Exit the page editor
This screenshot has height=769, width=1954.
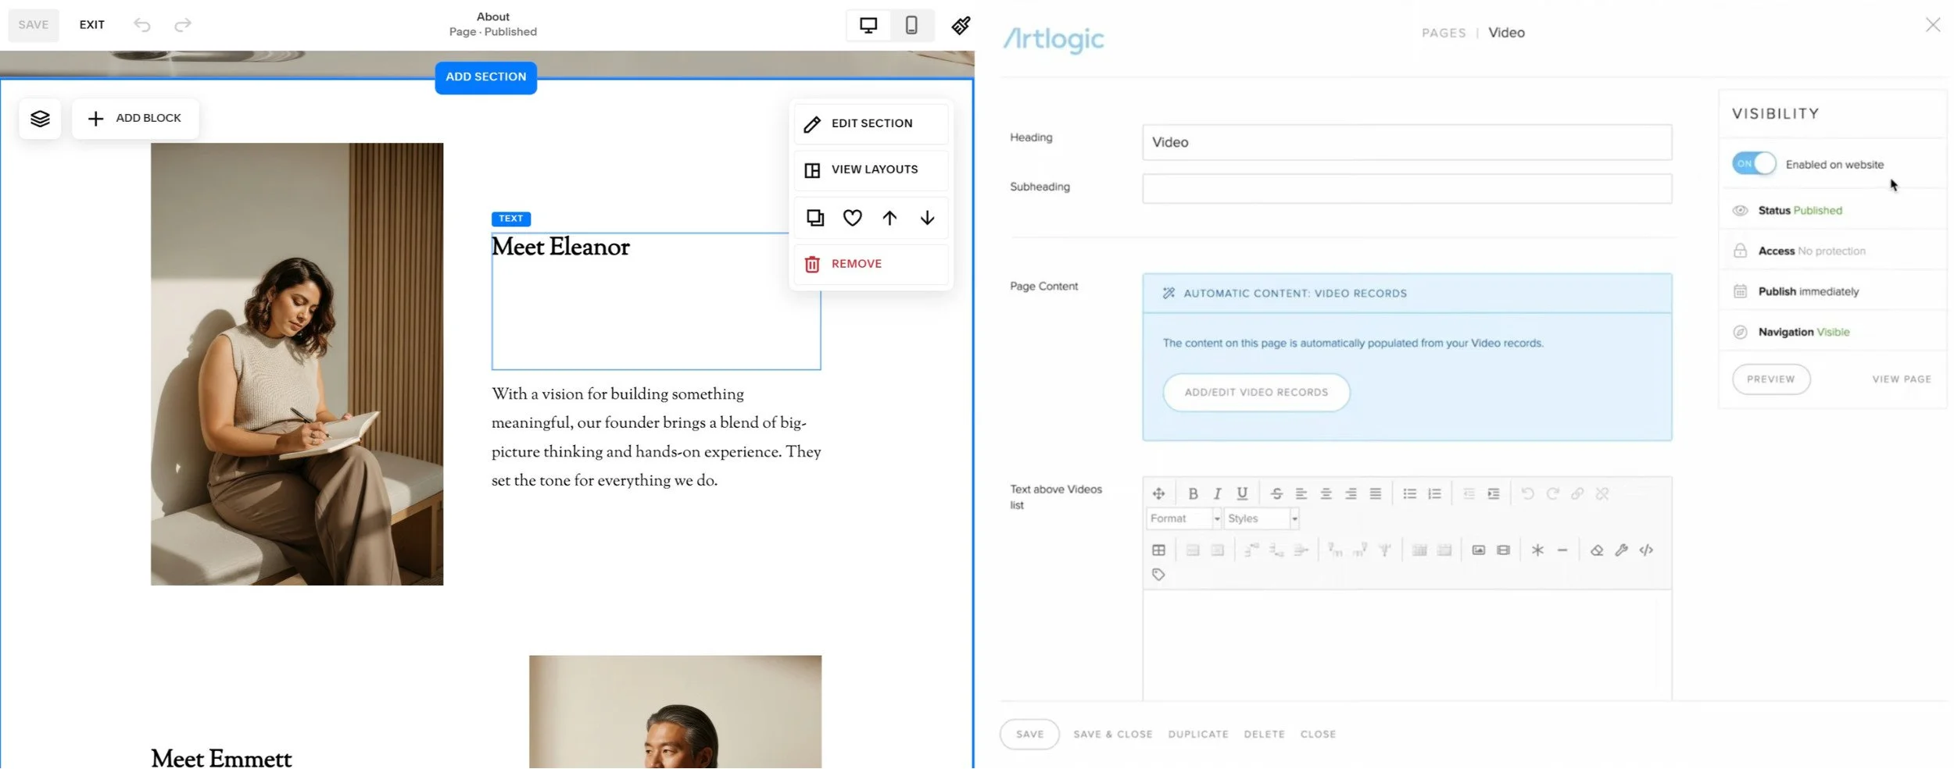(91, 25)
